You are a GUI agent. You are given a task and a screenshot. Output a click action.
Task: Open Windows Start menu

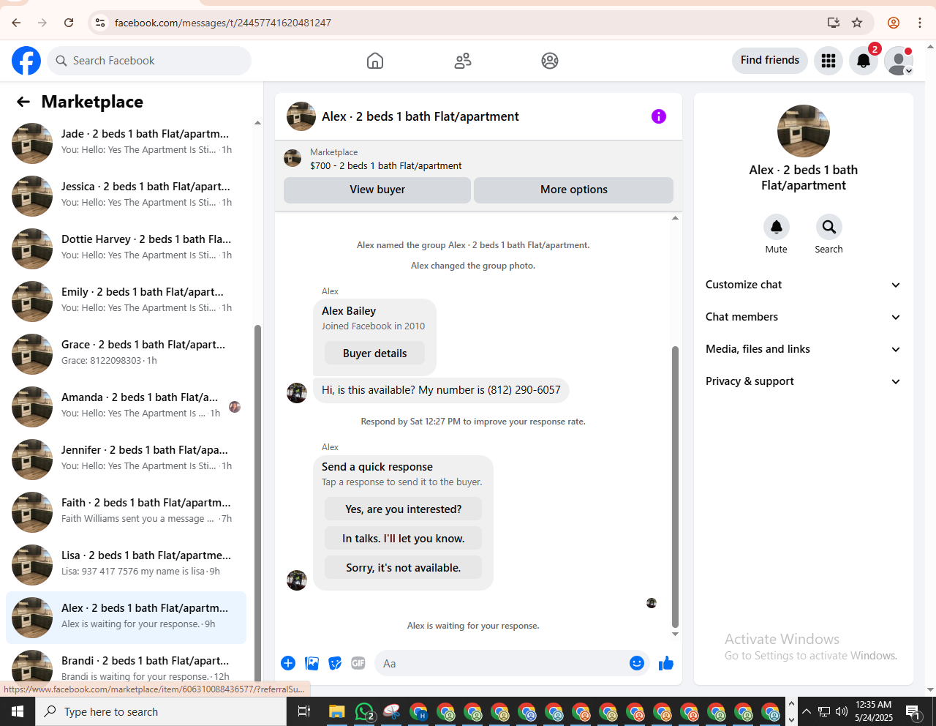click(18, 711)
